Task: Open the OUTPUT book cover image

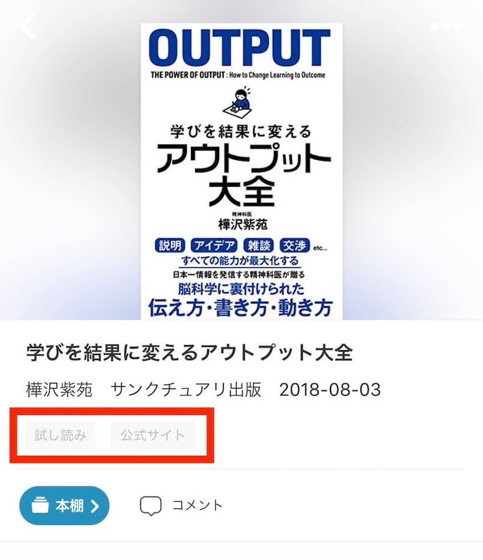Action: [241, 171]
